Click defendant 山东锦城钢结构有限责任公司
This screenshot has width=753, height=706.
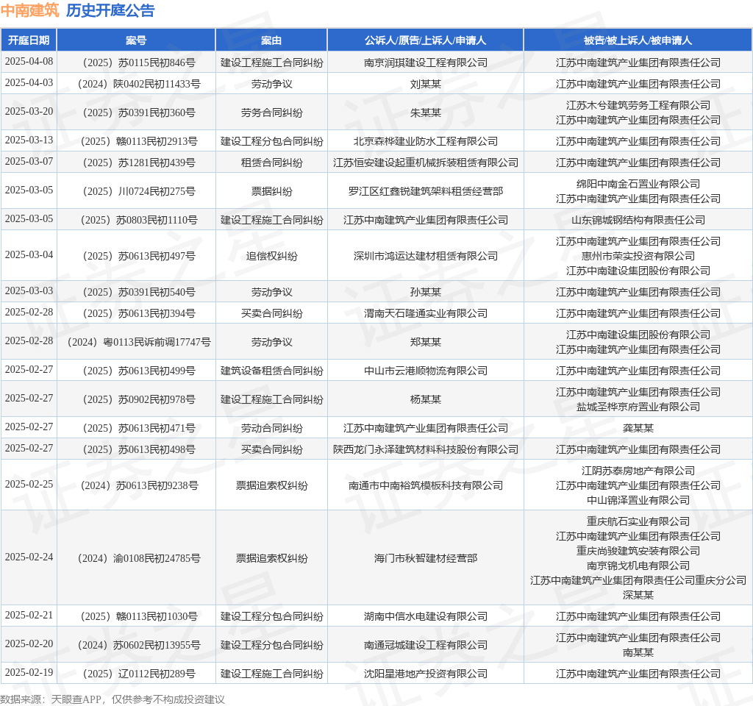click(638, 220)
